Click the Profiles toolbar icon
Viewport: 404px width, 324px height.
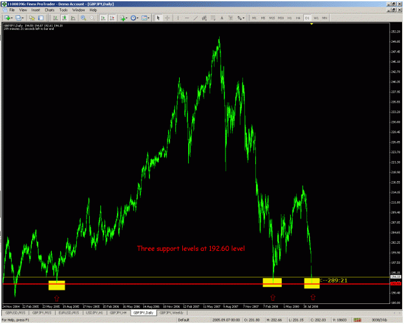(18, 18)
